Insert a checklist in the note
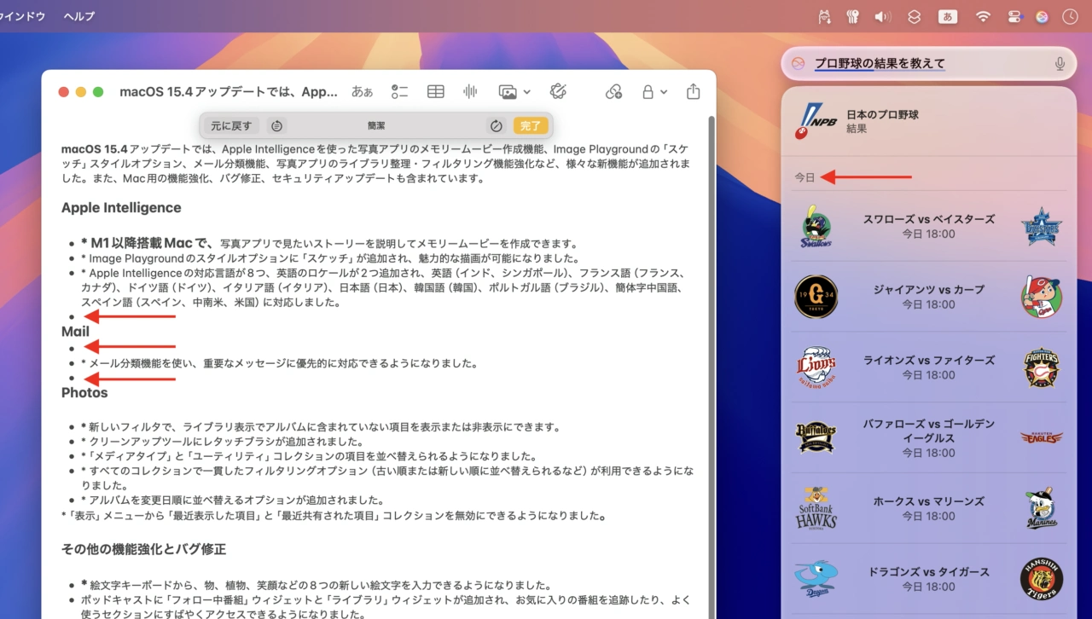The image size is (1092, 619). pyautogui.click(x=399, y=92)
